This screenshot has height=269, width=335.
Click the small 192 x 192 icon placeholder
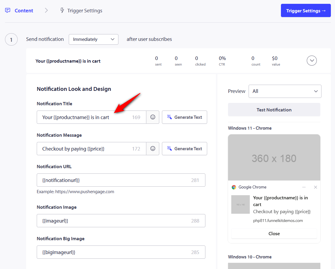tap(240, 205)
